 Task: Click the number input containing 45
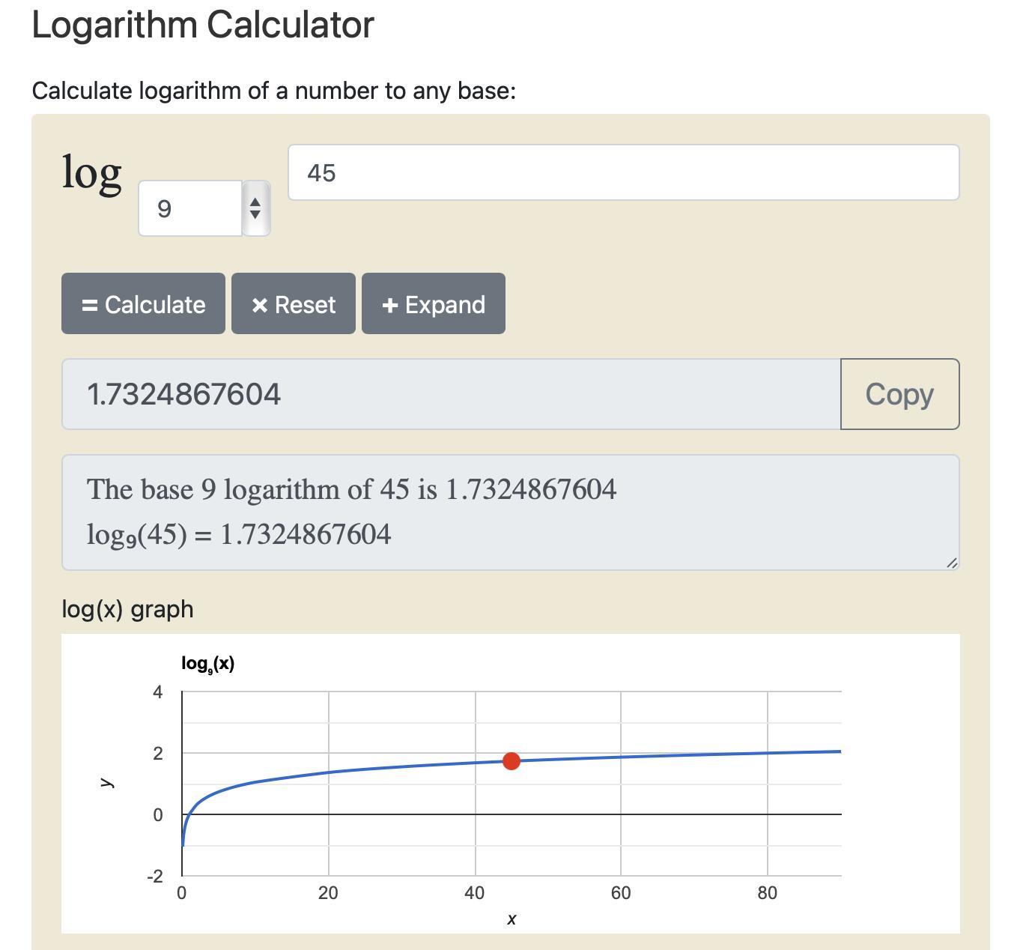pyautogui.click(x=623, y=172)
